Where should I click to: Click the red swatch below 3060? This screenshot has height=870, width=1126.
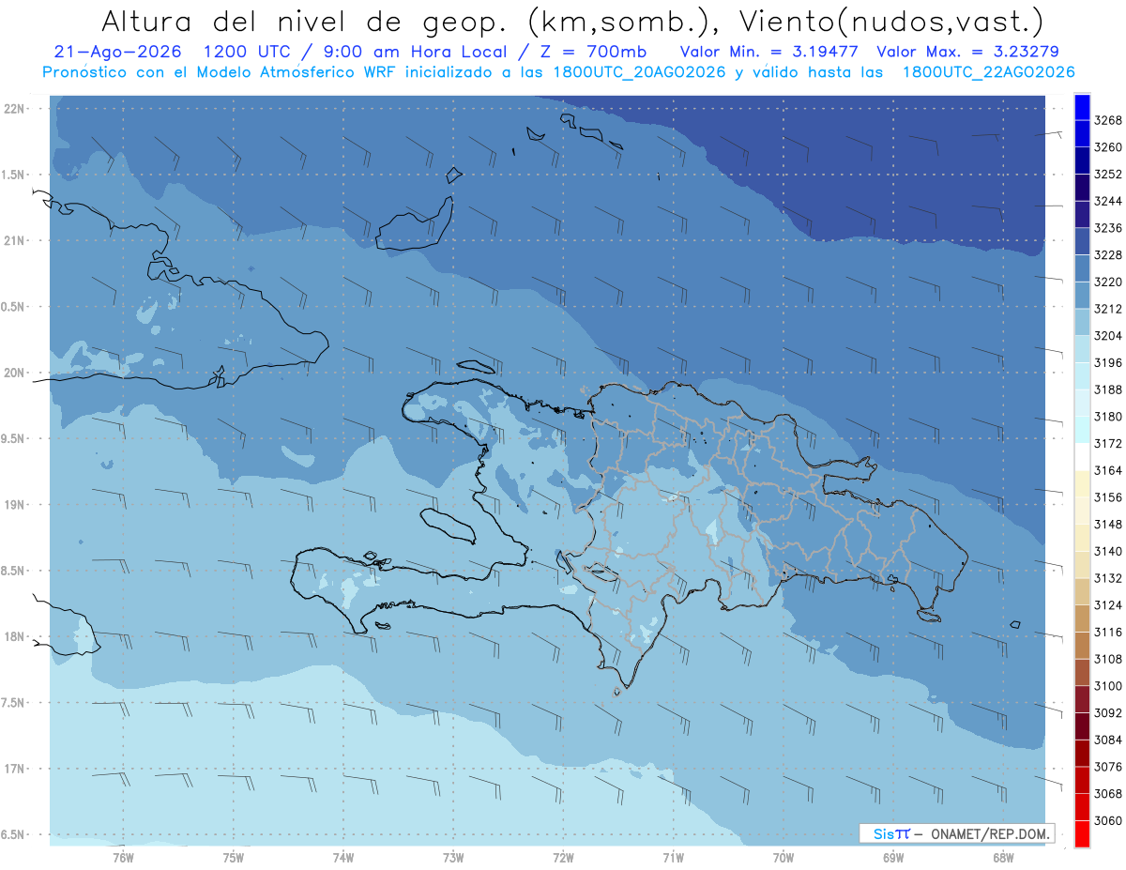coord(1082,833)
